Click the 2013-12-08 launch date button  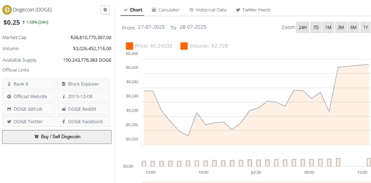coord(83,97)
